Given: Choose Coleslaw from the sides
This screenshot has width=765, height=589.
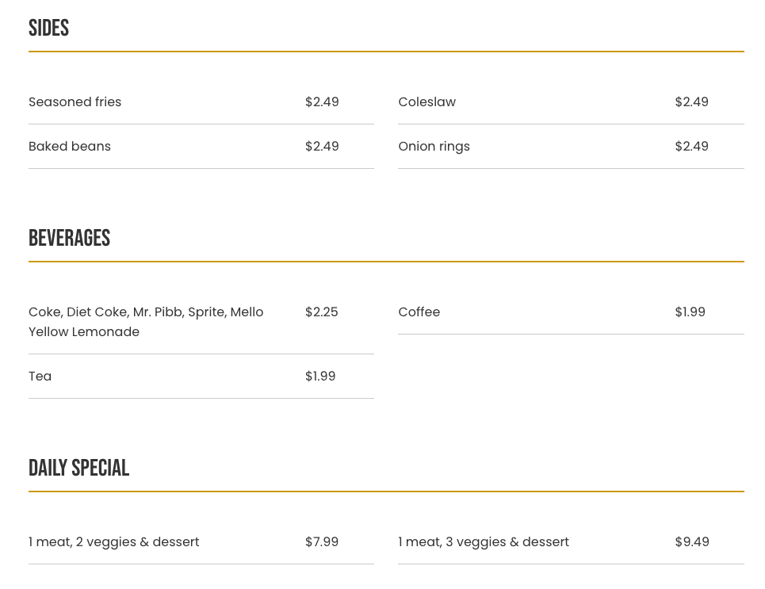Looking at the screenshot, I should tap(427, 102).
